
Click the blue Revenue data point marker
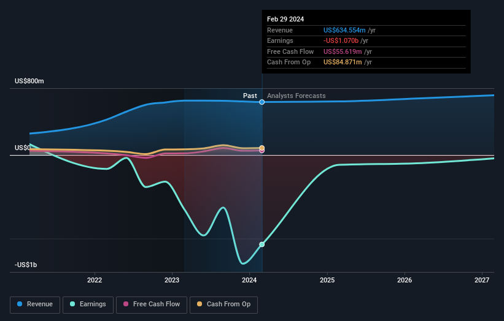(x=262, y=102)
